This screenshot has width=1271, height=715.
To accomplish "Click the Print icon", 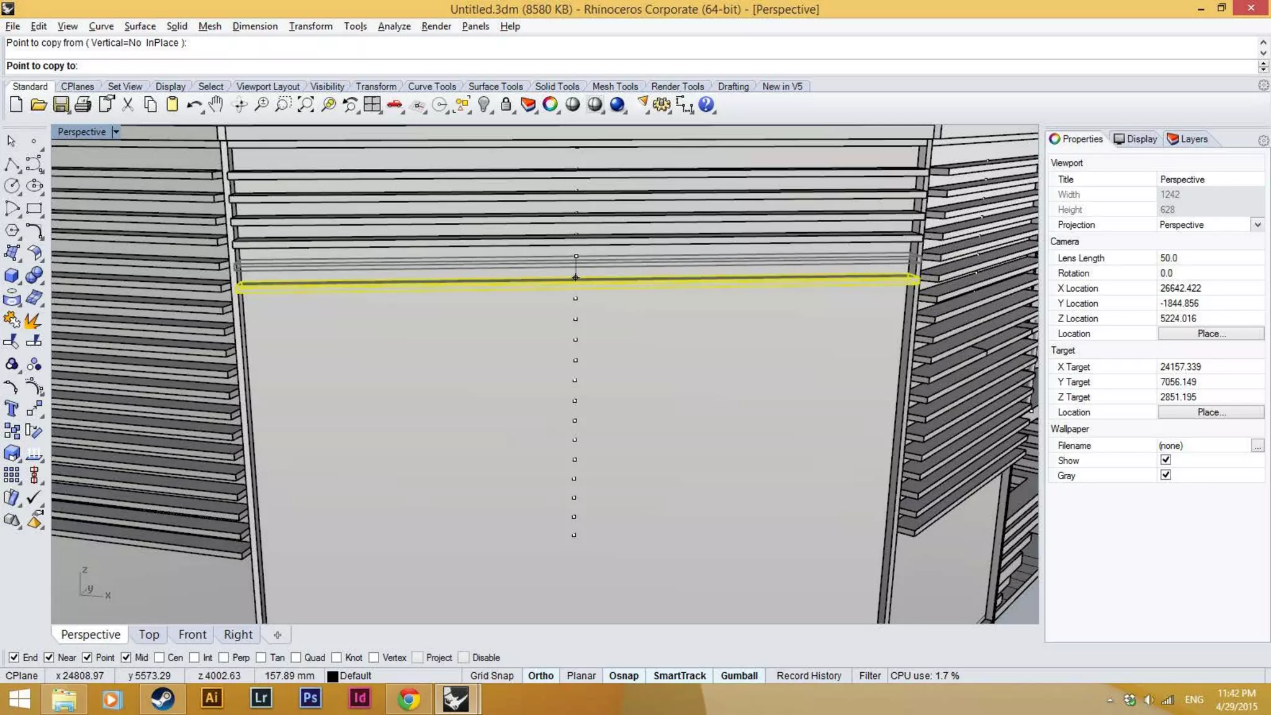I will coord(83,105).
